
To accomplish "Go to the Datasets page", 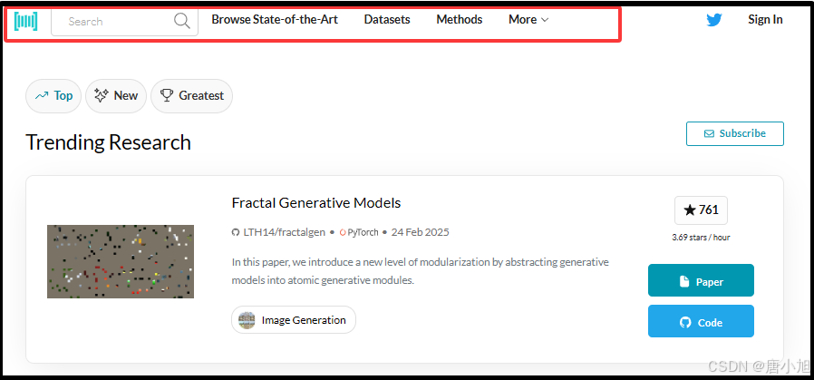I will (x=387, y=20).
